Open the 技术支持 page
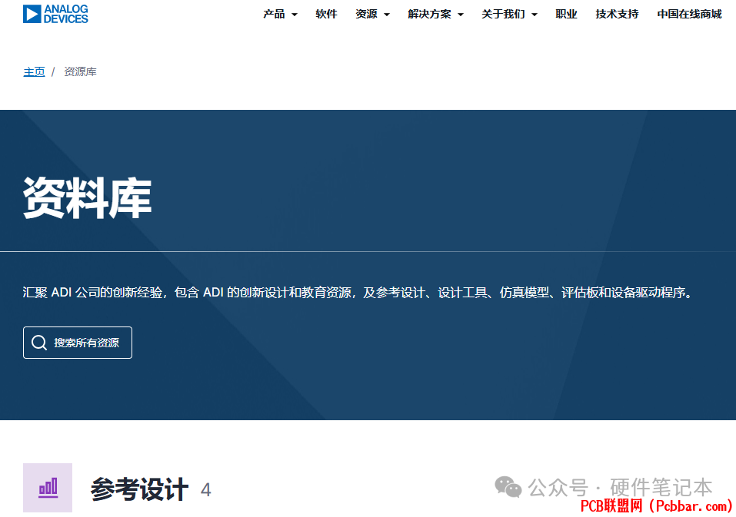Viewport: 736px width, 517px height. (x=617, y=14)
